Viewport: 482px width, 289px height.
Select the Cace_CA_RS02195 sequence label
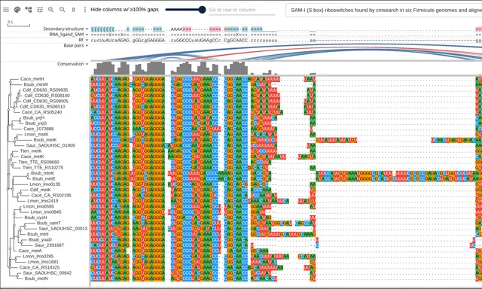coord(51,195)
